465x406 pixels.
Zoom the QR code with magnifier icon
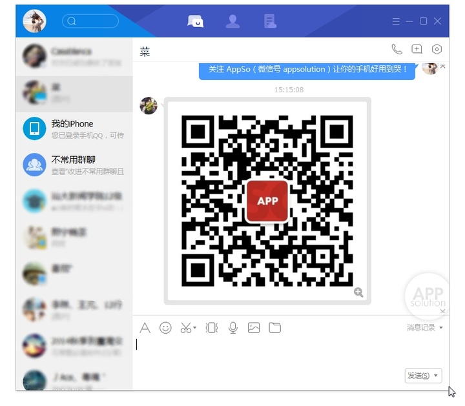coord(358,292)
